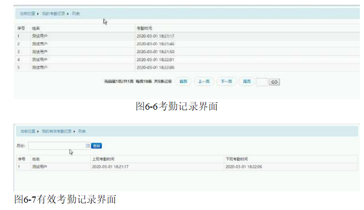Click 测试用户 name in upper row 5
Image resolution: width=364 pixels, height=210 pixels.
[40, 67]
